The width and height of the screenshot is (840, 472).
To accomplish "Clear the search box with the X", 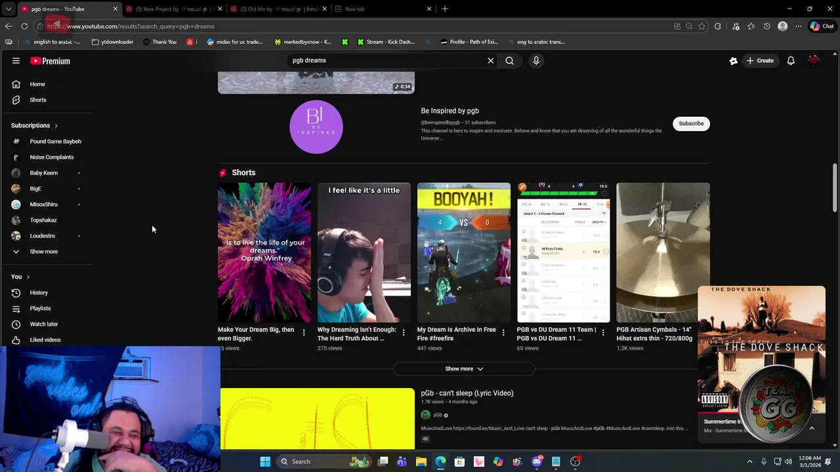I will (490, 60).
